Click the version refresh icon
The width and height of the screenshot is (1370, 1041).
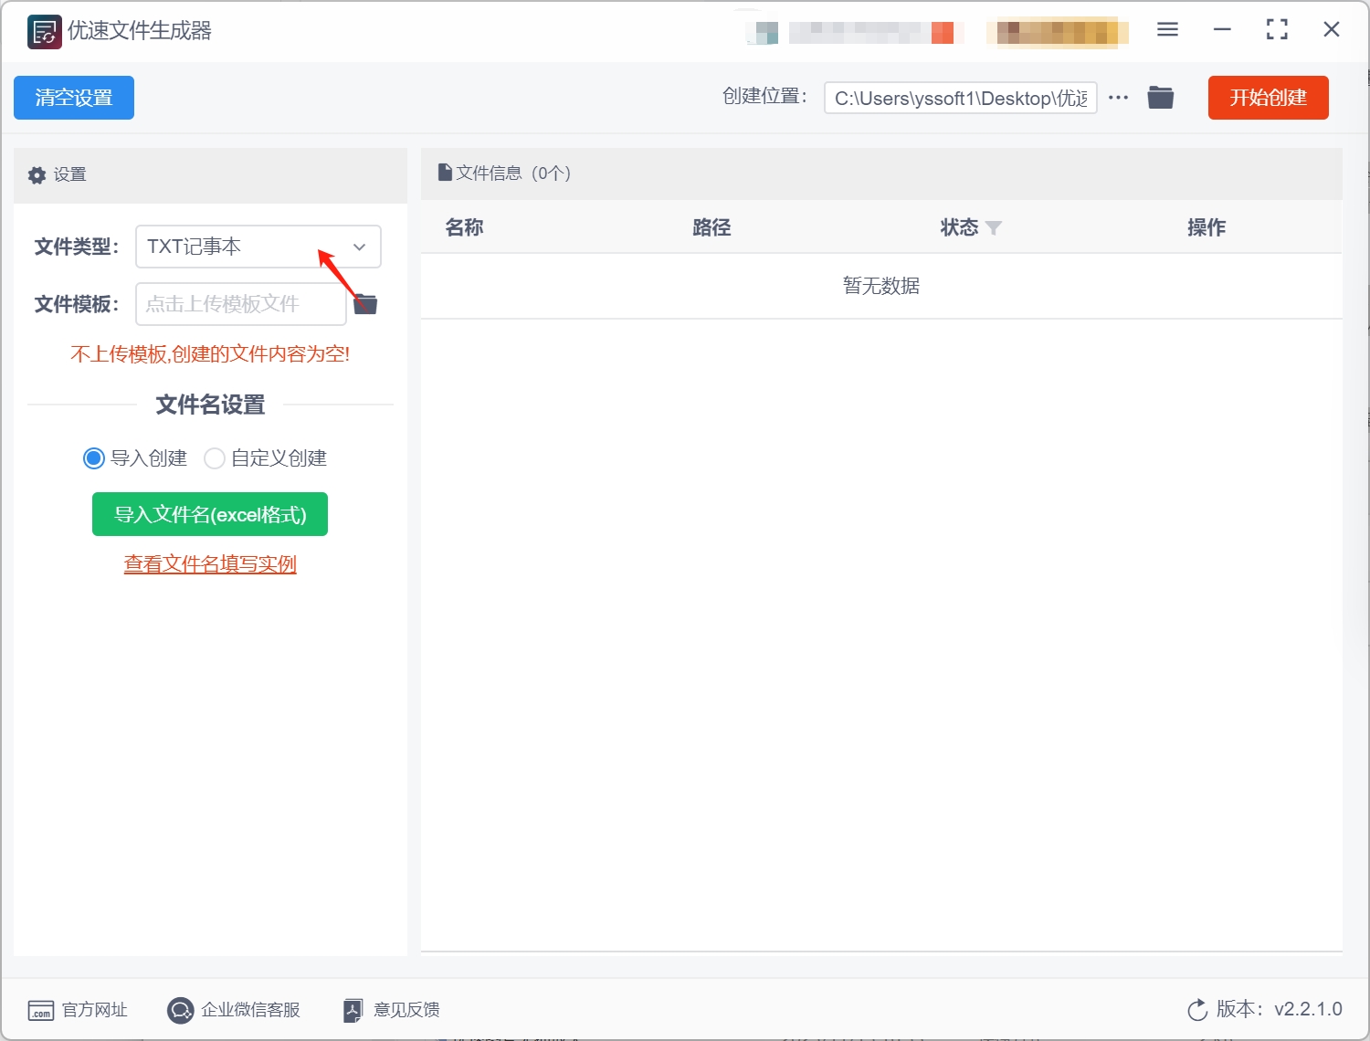(1197, 1010)
